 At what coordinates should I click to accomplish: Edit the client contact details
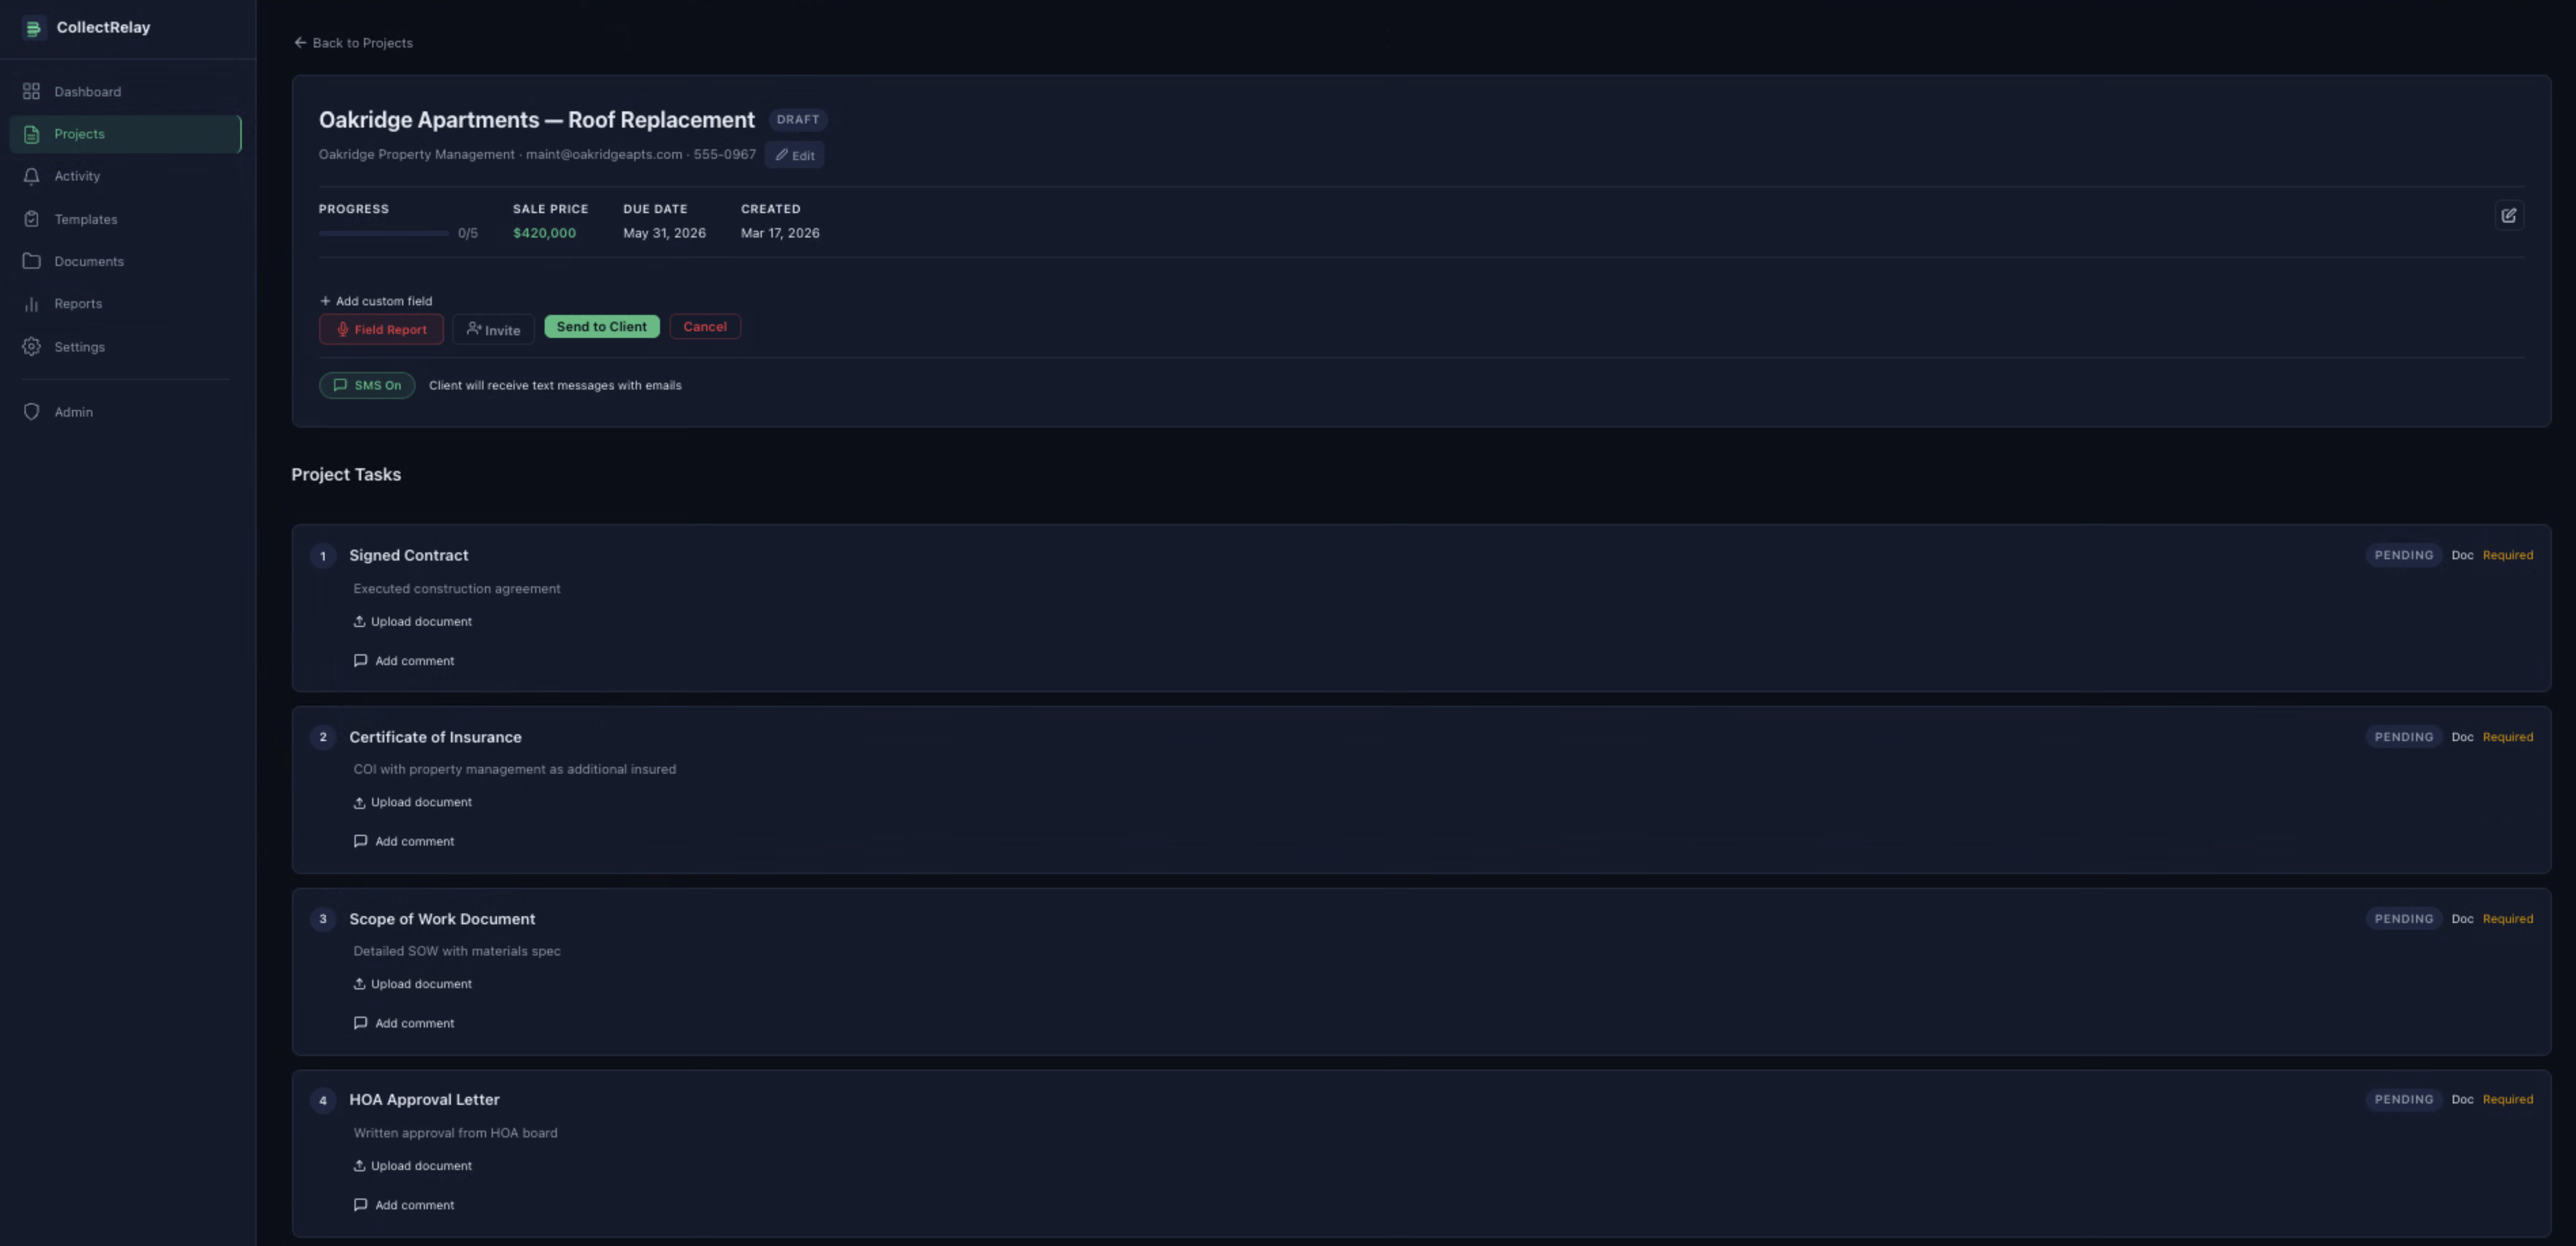click(795, 155)
